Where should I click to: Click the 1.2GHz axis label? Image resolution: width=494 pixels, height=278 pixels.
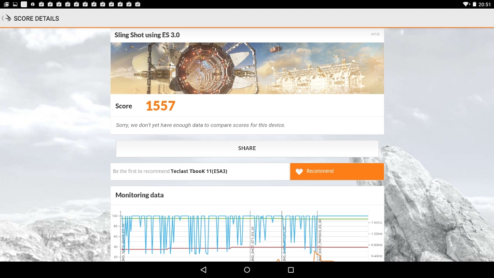click(x=376, y=234)
